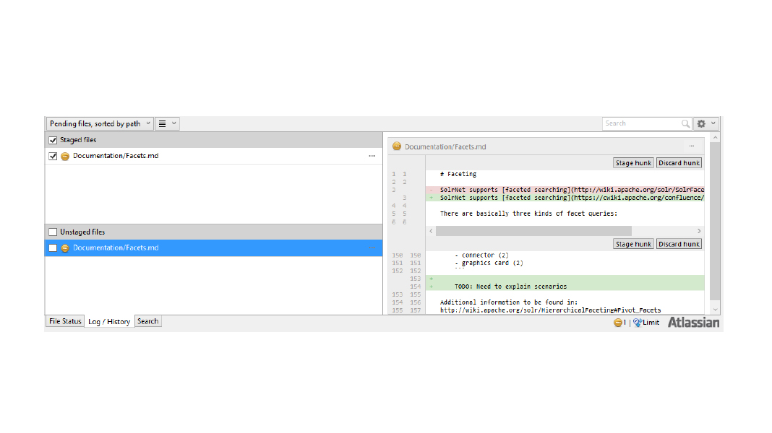Screen dimensions: 772x433
Task: Switch to the Log / History tab
Action: (109, 322)
